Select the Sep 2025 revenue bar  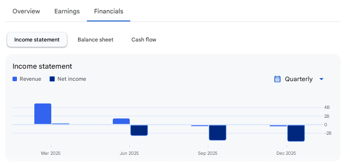pyautogui.click(x=200, y=126)
